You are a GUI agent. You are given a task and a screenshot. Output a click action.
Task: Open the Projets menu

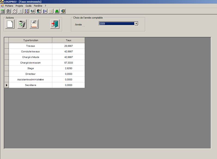click(x=19, y=6)
